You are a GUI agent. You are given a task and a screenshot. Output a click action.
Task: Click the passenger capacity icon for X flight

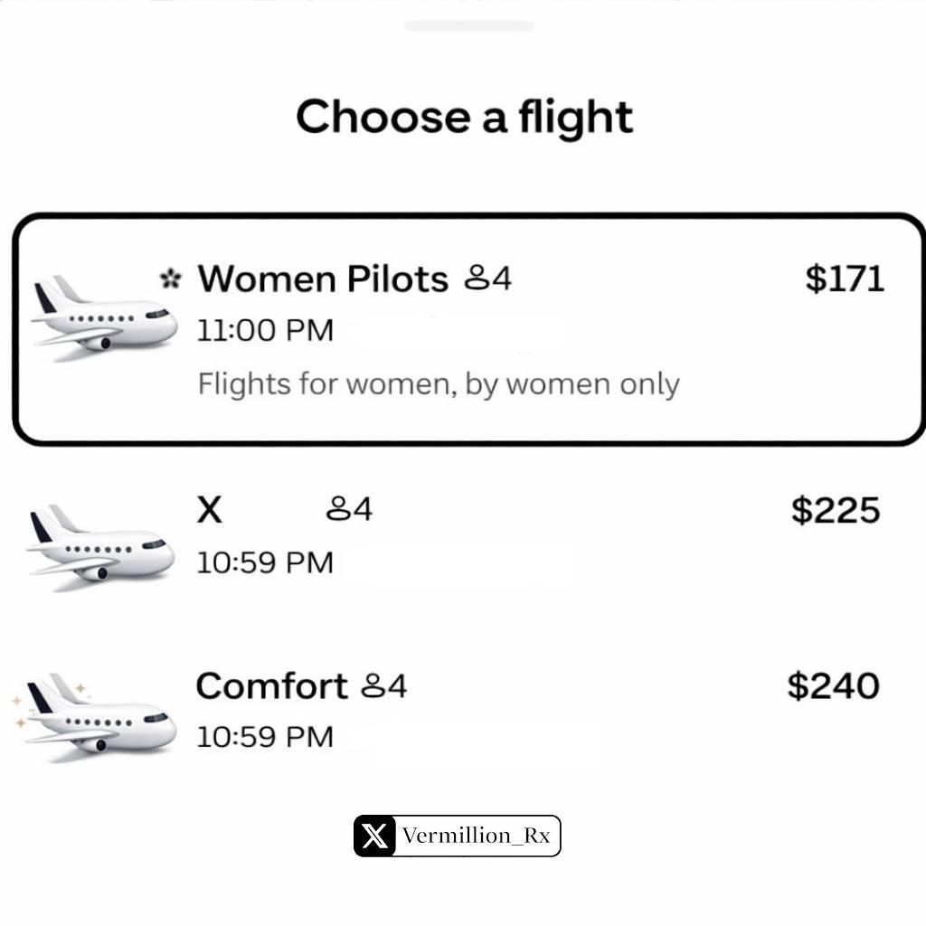(x=338, y=509)
